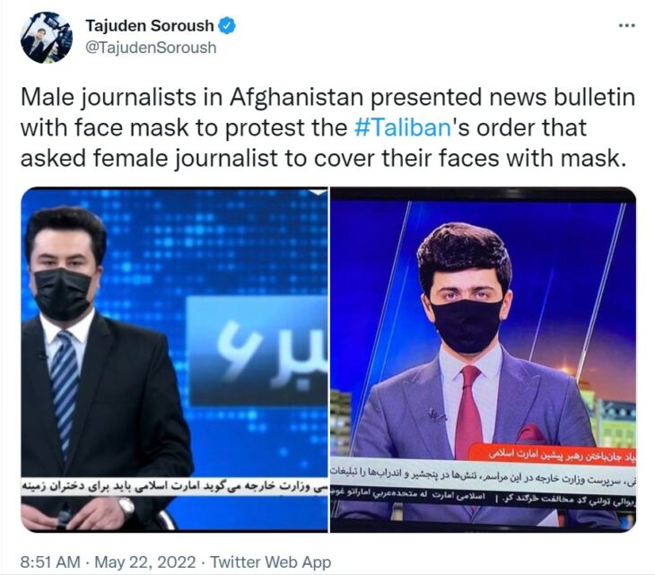Click the news ticker in the left image
655x575 pixels.
174,486
